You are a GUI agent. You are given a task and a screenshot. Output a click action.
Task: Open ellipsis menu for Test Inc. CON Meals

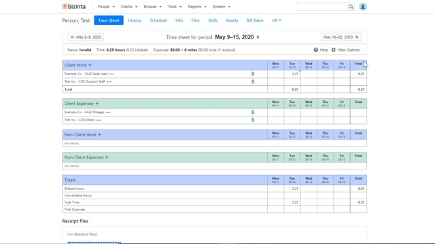click(99, 120)
